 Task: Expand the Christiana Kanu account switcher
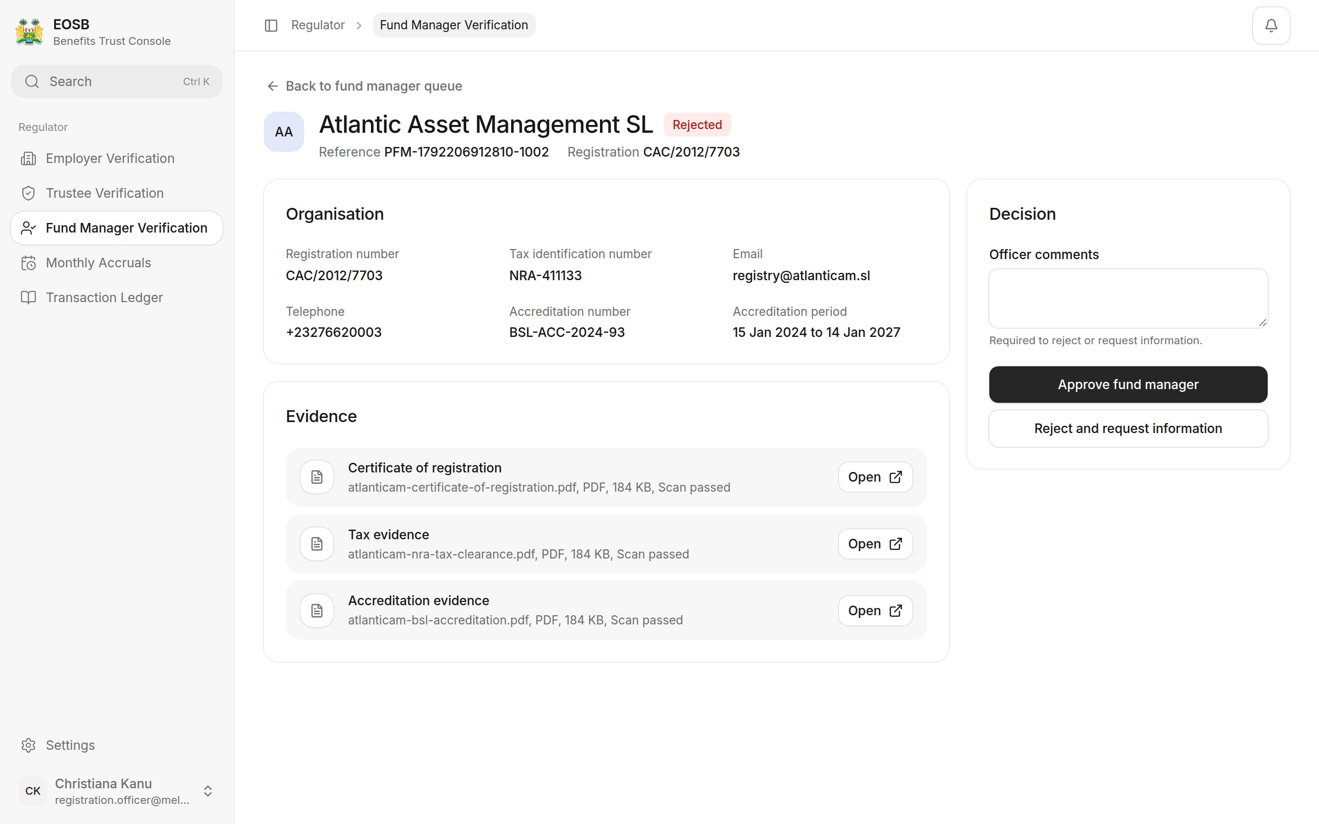click(x=207, y=791)
